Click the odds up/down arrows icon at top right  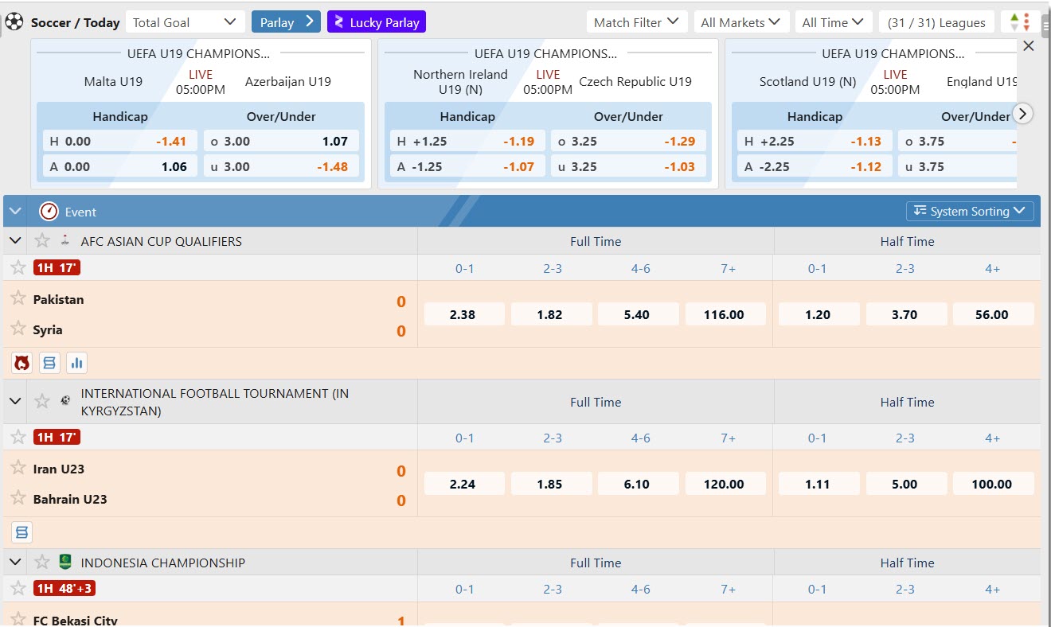click(1014, 22)
